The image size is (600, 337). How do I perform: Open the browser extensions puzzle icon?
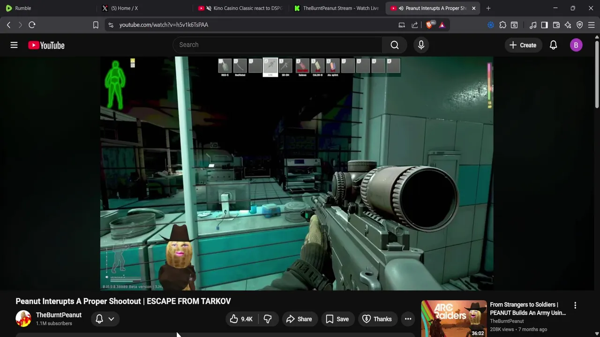tap(502, 25)
